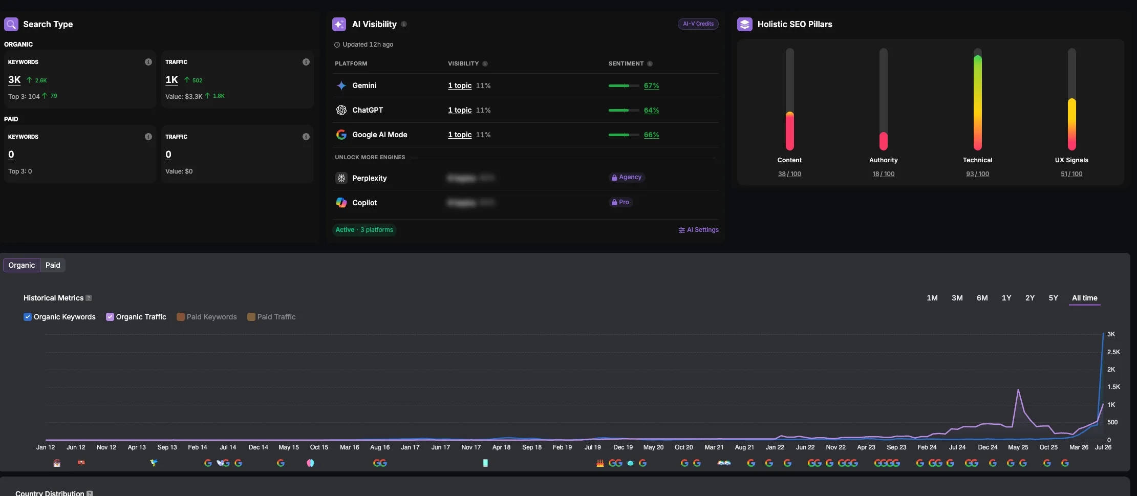1137x496 pixels.
Task: Select the 1Y time range
Action: 1006,298
